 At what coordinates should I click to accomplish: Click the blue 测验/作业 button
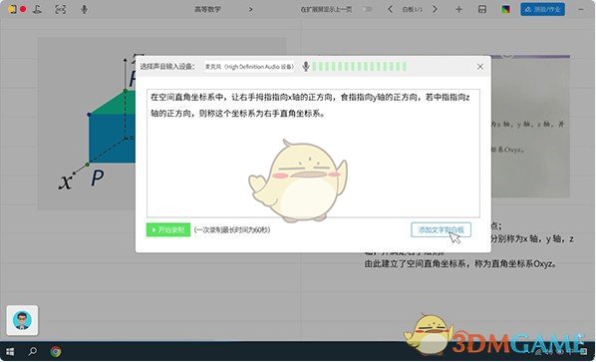542,9
